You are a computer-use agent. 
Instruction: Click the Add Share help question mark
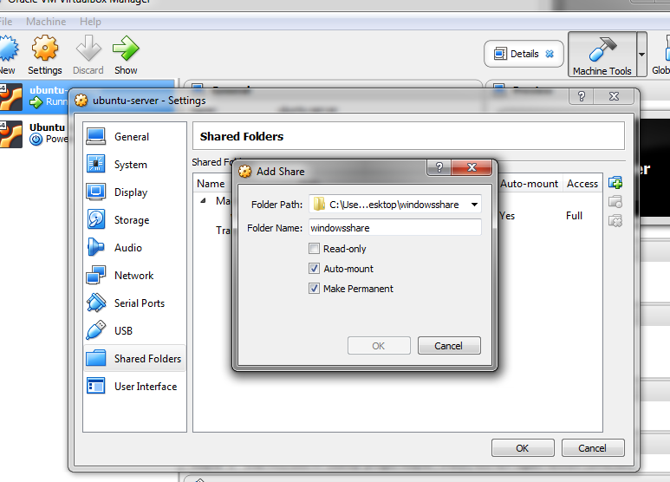[x=439, y=167]
